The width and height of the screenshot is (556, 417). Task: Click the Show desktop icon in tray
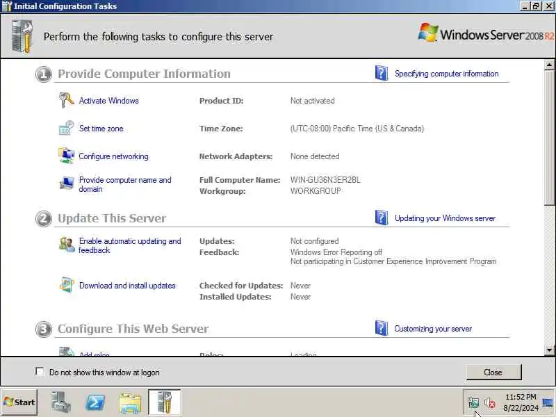coord(548,402)
